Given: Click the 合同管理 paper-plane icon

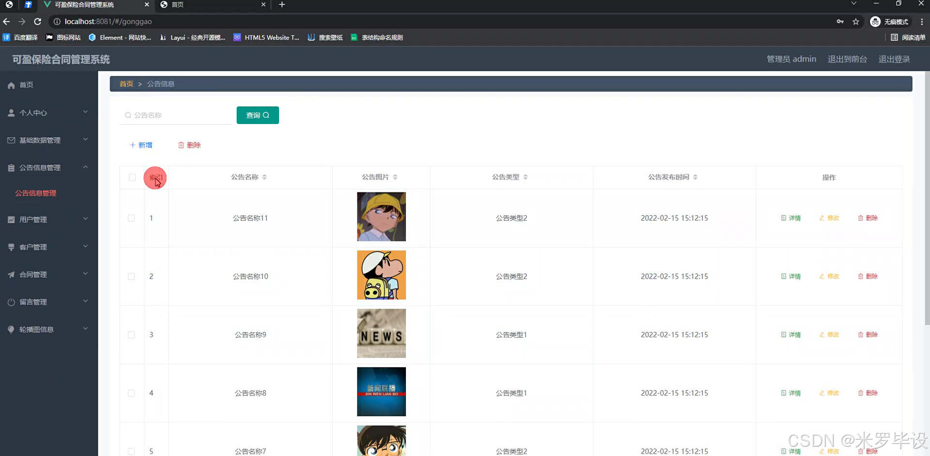Looking at the screenshot, I should [11, 275].
